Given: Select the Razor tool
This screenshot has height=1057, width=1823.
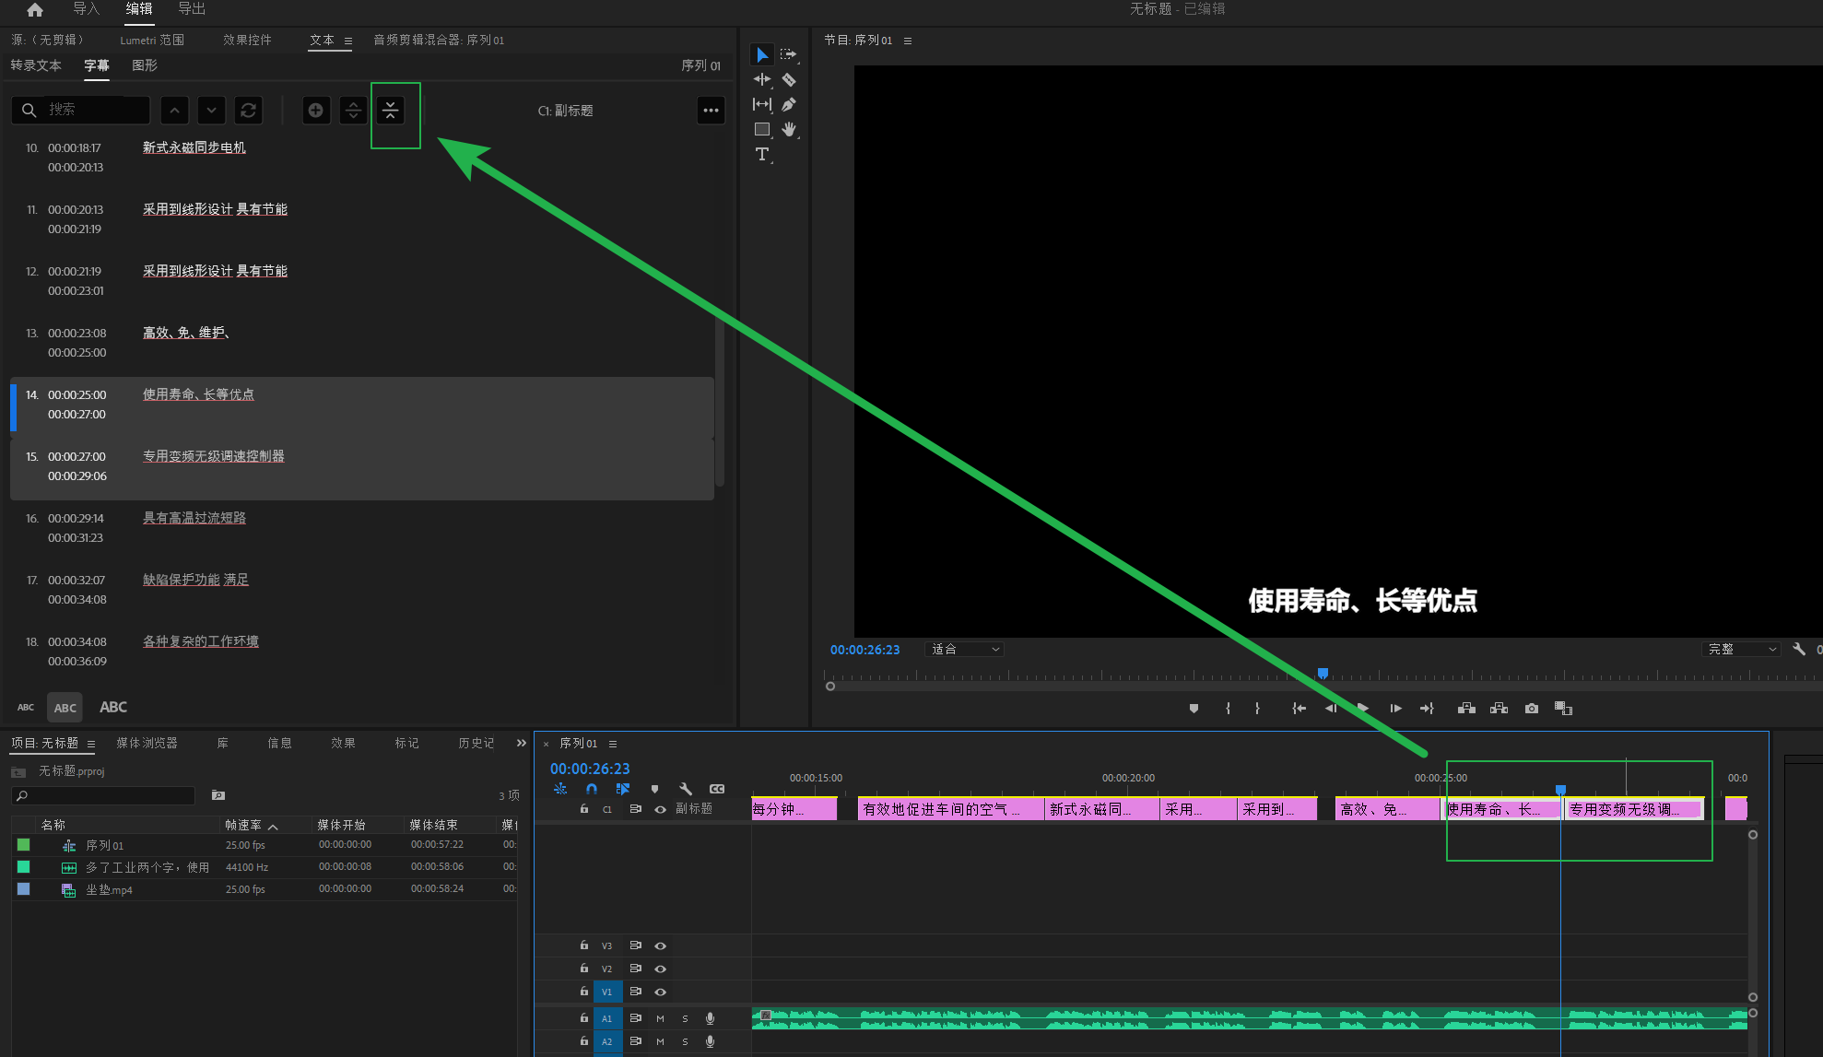Looking at the screenshot, I should 789,80.
